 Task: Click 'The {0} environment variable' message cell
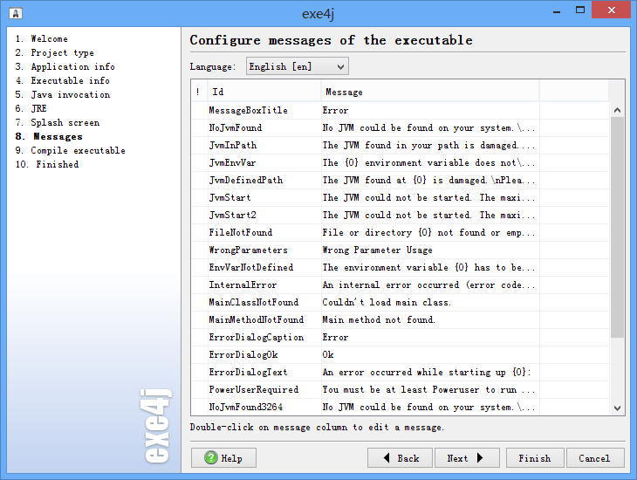428,162
